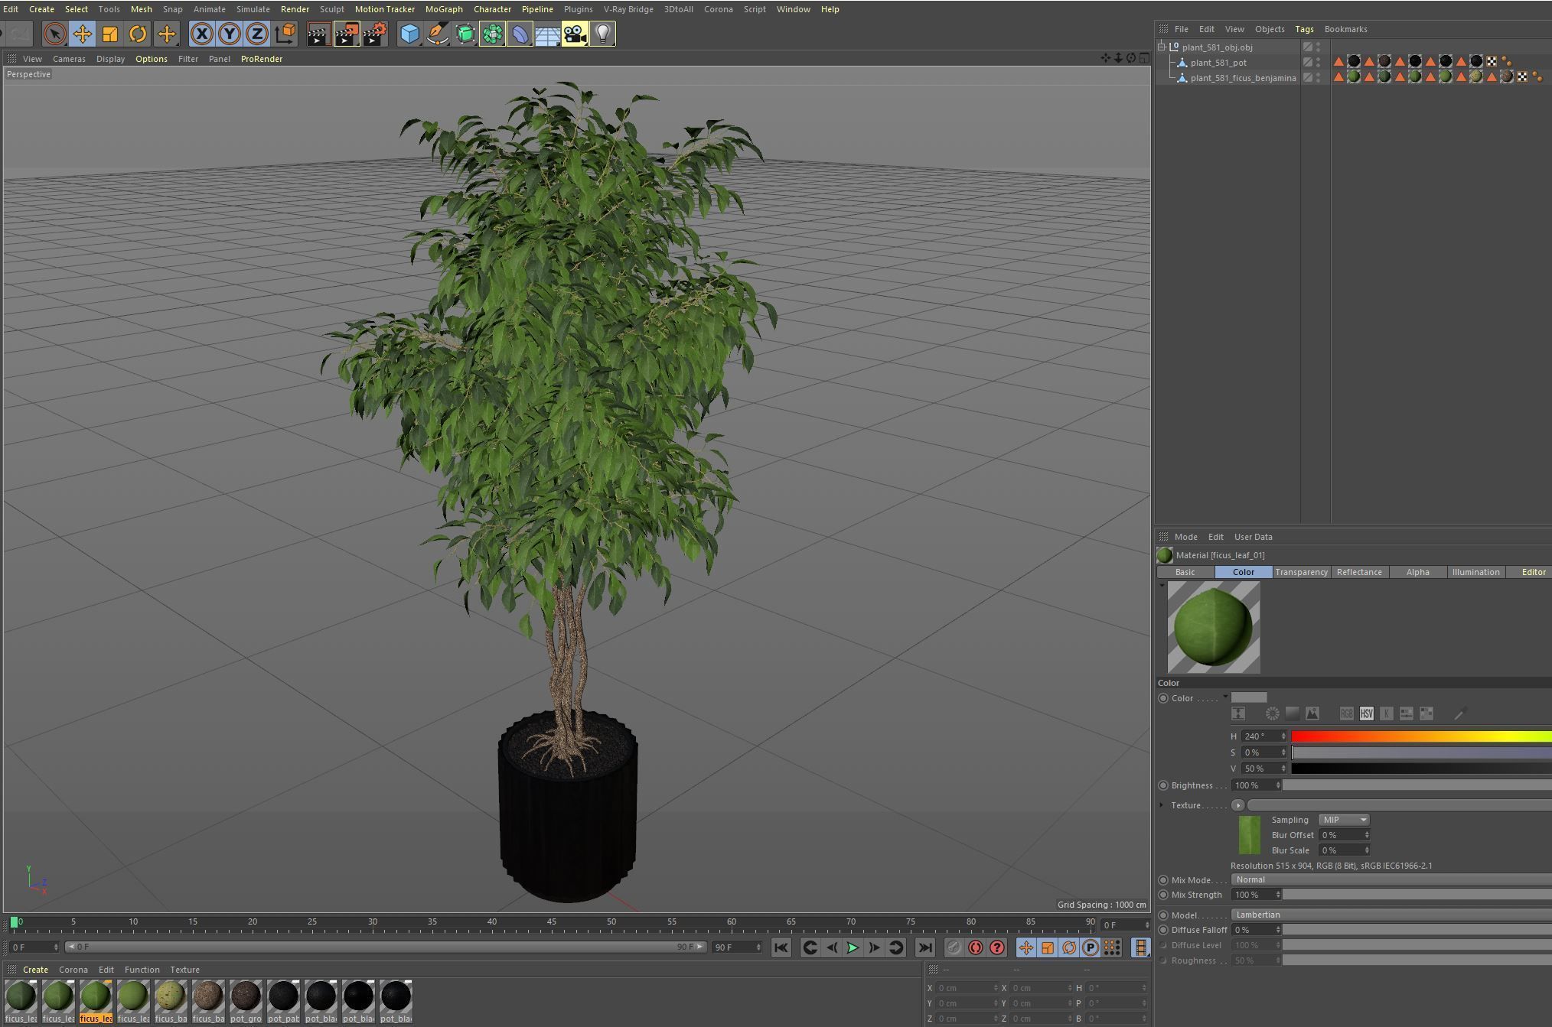Activate the Scale tool
This screenshot has width=1552, height=1027.
point(110,34)
